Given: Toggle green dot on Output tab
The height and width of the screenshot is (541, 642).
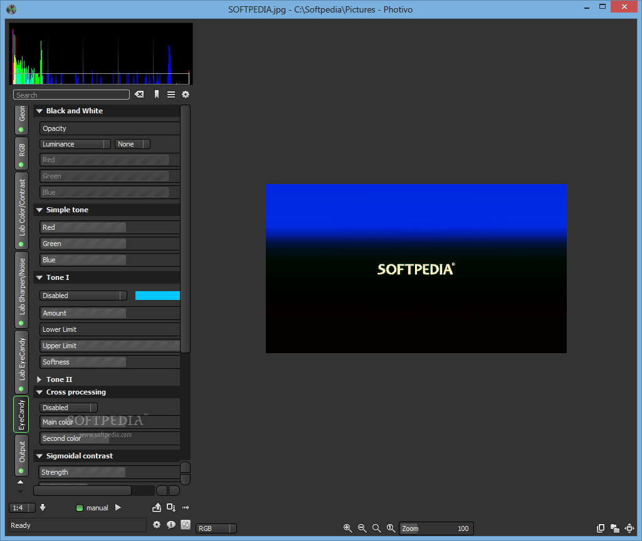Looking at the screenshot, I should (21, 471).
